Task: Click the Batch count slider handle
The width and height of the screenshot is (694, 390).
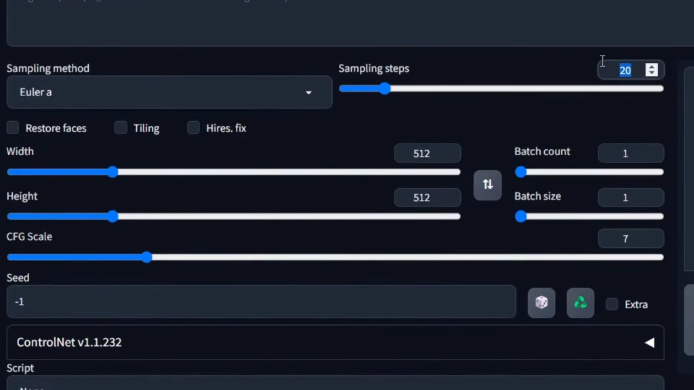Action: [520, 172]
